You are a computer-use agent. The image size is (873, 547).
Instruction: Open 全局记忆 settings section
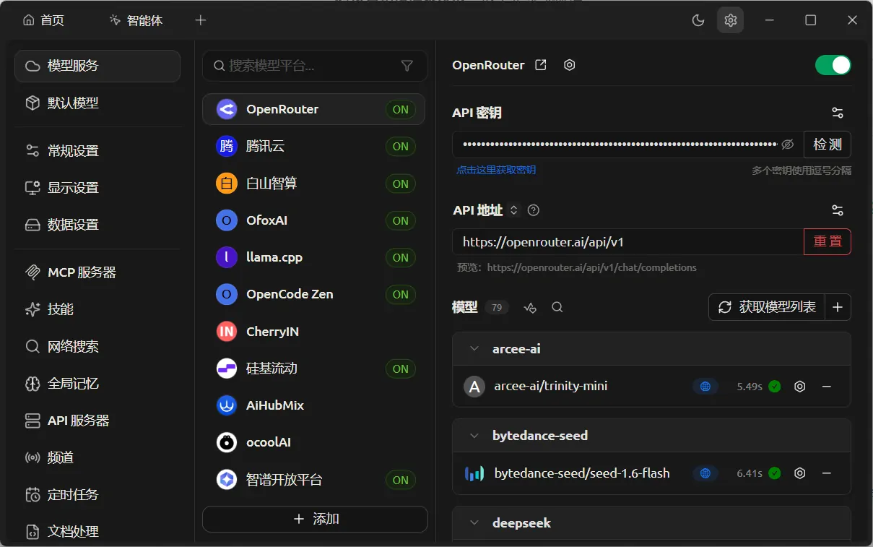click(x=97, y=384)
